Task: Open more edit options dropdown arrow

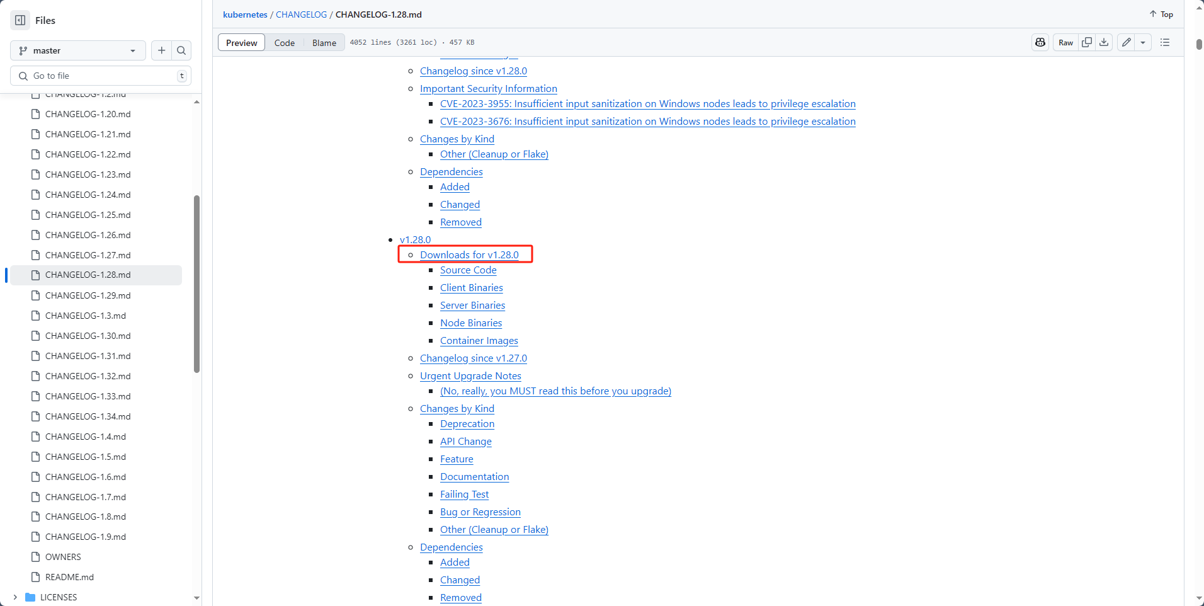Action: click(1143, 42)
